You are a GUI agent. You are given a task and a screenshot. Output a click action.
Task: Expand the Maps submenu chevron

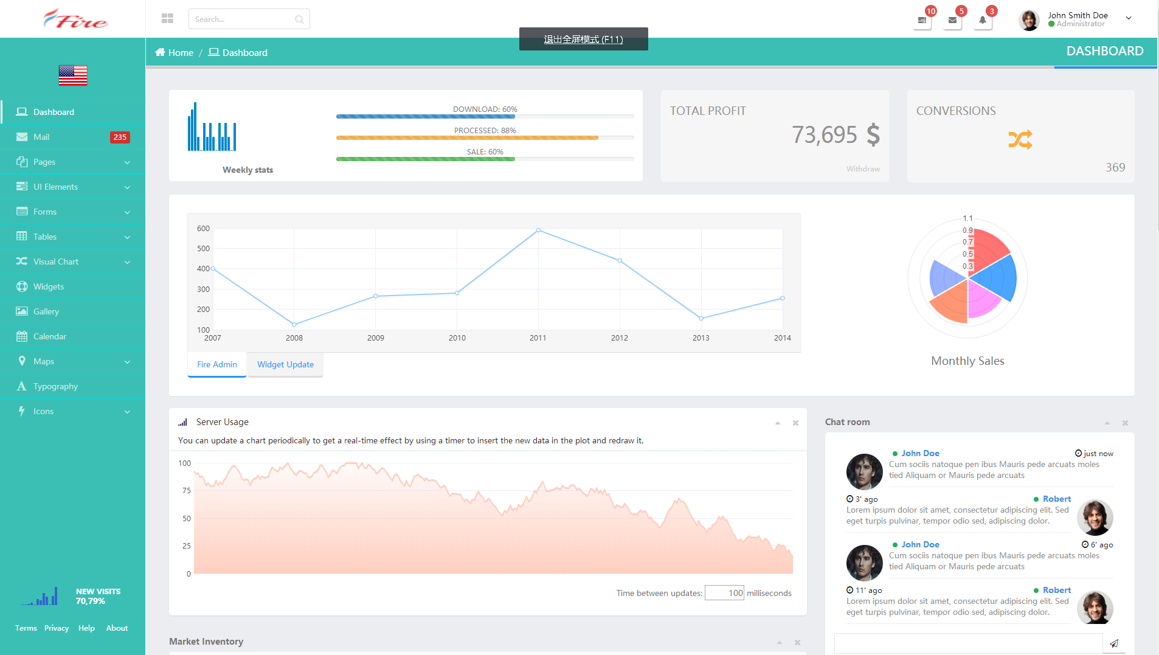[x=127, y=362]
